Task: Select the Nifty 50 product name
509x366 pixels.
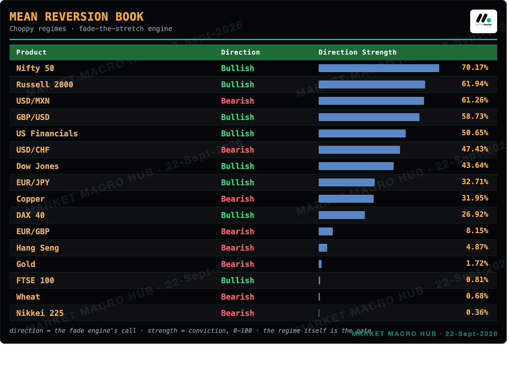Action: 35,69
